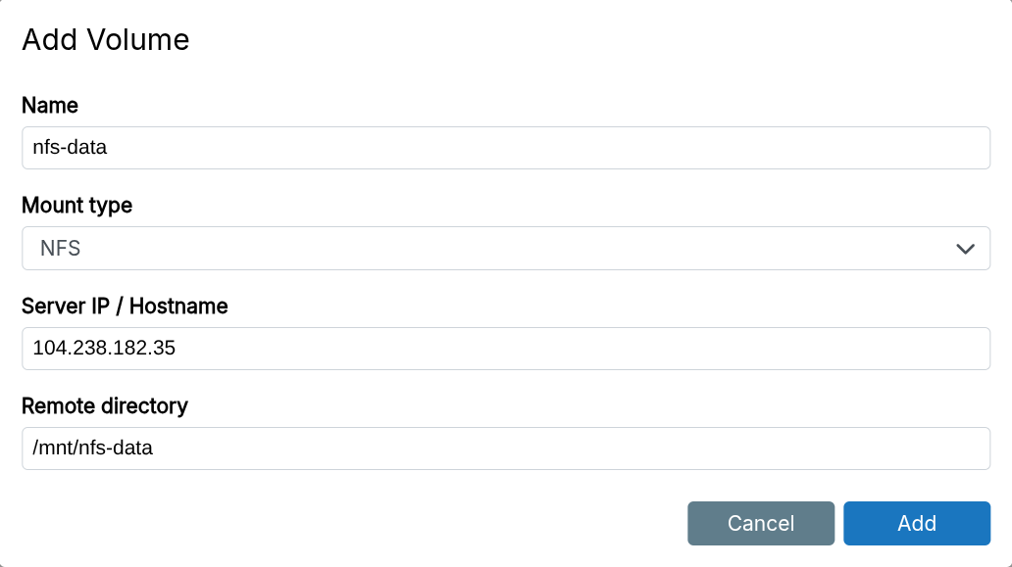Select the NFS value text in combo box
This screenshot has width=1012, height=567.
click(60, 249)
